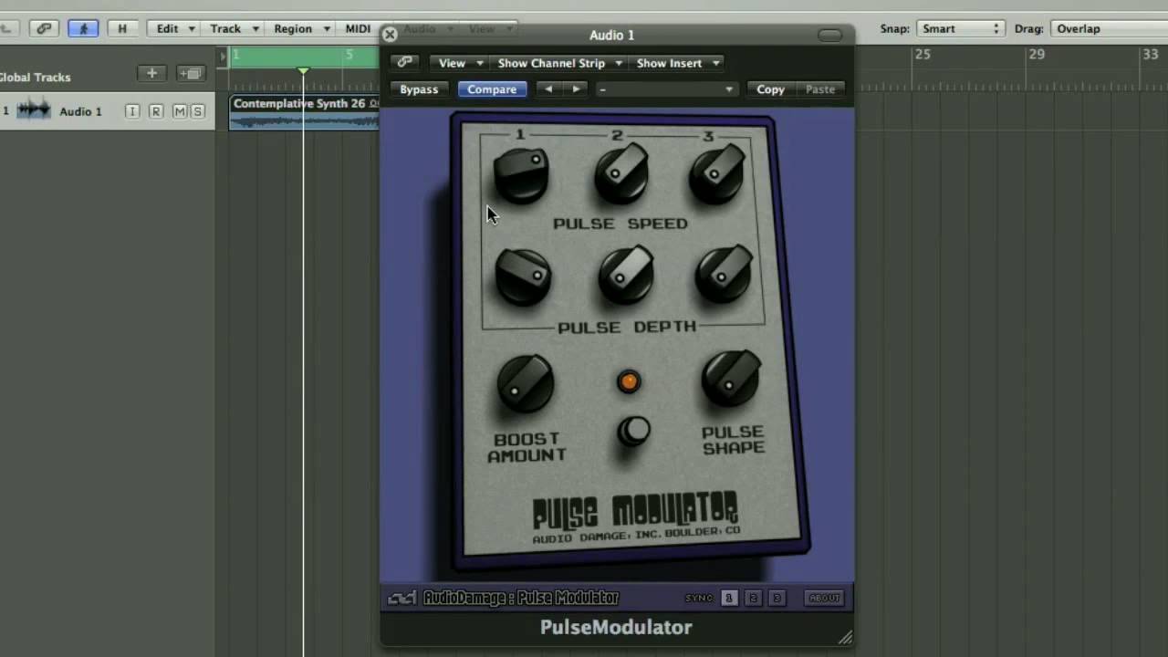Click Pulse Speed knob 3
The width and height of the screenshot is (1168, 657).
pyautogui.click(x=718, y=174)
